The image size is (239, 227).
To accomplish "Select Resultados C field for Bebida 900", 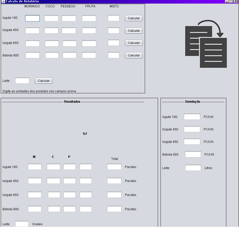I will point(54,209).
